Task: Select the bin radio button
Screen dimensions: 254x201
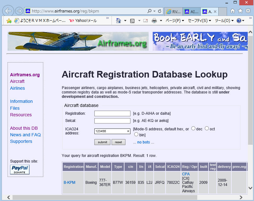Action: click(x=136, y=134)
